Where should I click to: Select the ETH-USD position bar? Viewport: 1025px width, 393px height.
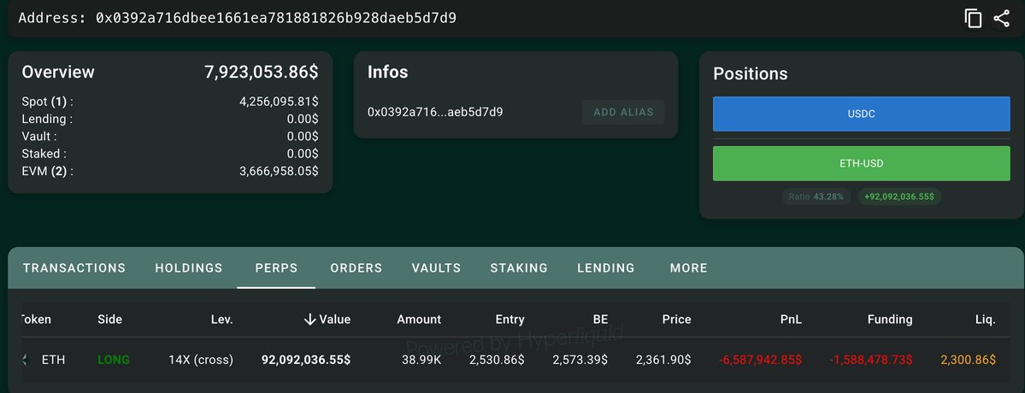(861, 163)
